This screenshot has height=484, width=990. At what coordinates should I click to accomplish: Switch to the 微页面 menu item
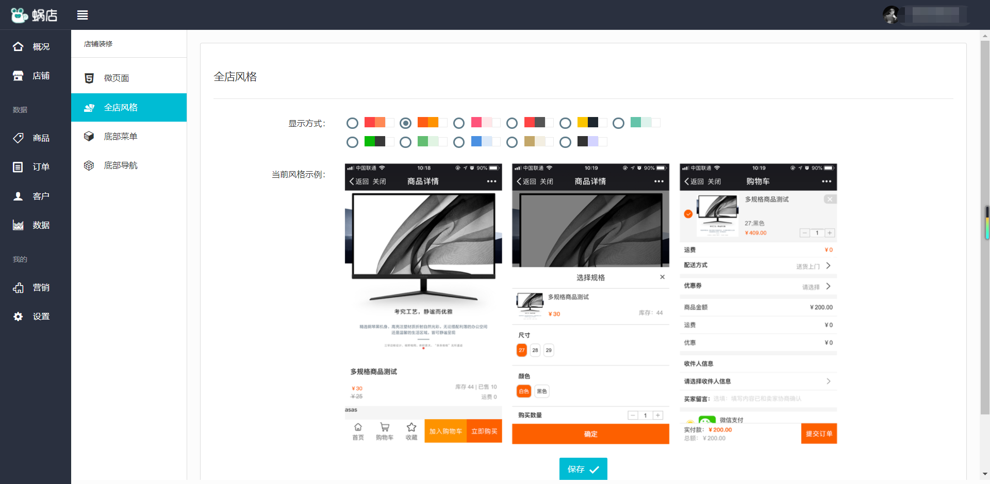(x=116, y=78)
